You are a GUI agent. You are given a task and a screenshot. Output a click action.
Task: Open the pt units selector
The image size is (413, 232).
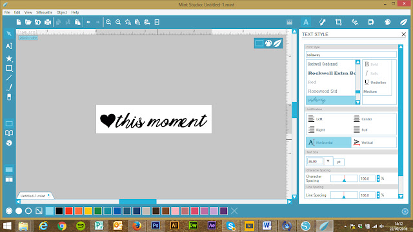(339, 162)
